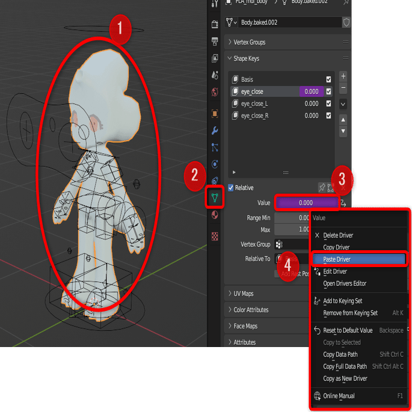Collapse the Shape Keys panel
The width and height of the screenshot is (412, 412).
click(230, 58)
